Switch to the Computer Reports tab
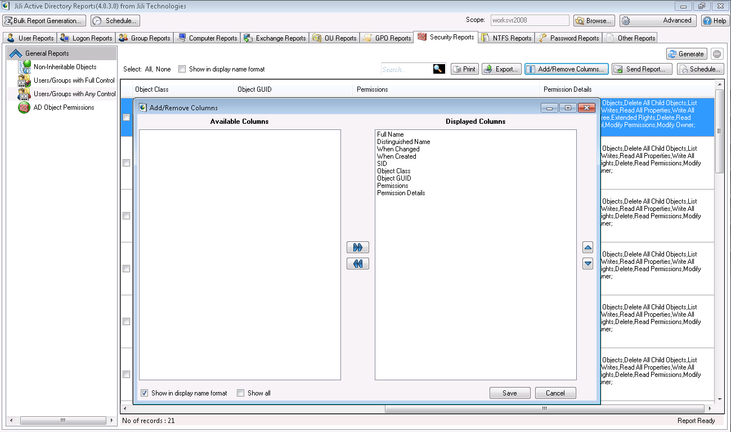Screen dimensions: 731x432 pos(207,38)
